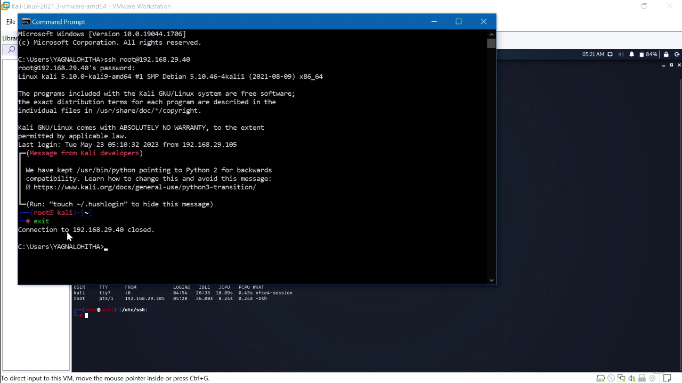This screenshot has width=682, height=383.
Task: Click the search magnifier in VMware Library
Action: (x=11, y=49)
